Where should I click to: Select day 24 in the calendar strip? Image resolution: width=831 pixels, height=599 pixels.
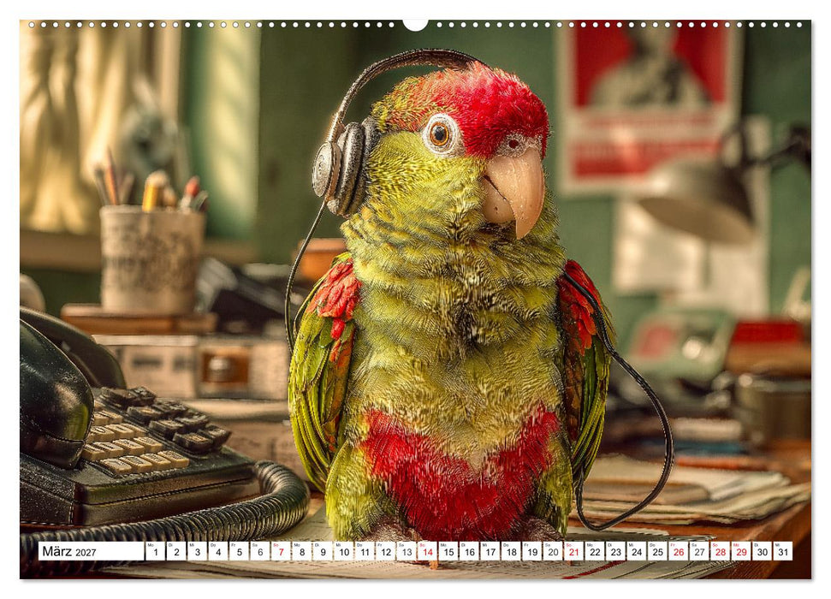[x=637, y=551]
